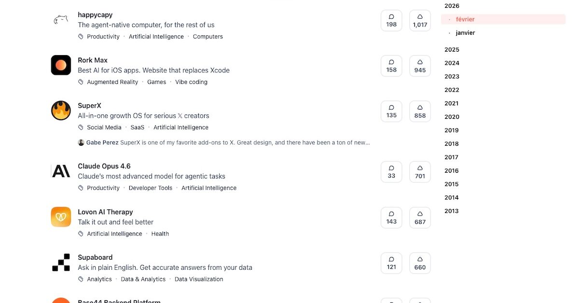Image resolution: width=579 pixels, height=303 pixels.
Task: Open Gabe Perez's profile avatar
Action: pos(81,143)
